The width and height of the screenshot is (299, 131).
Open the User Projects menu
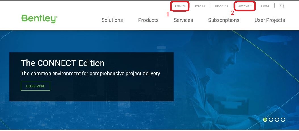click(x=270, y=20)
